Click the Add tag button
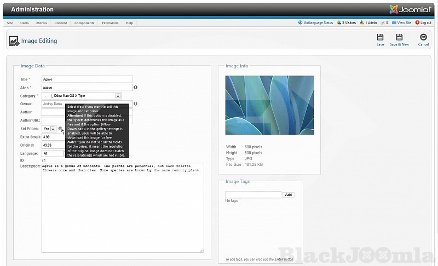438x266 pixels. click(289, 195)
